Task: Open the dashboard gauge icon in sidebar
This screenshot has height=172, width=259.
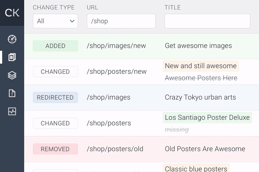Action: (x=12, y=39)
